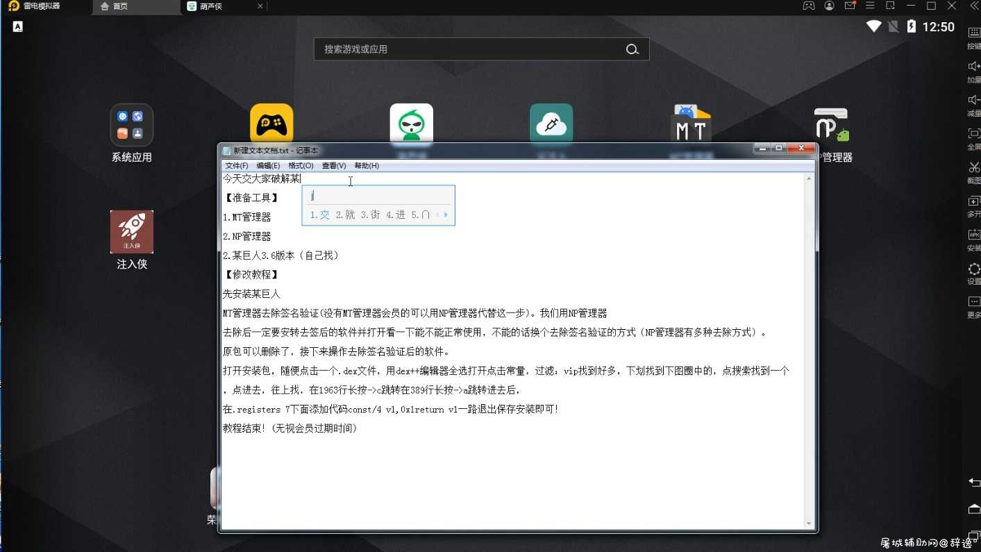
Task: Click the APK install (安装) sidebar icon
Action: coord(974,234)
